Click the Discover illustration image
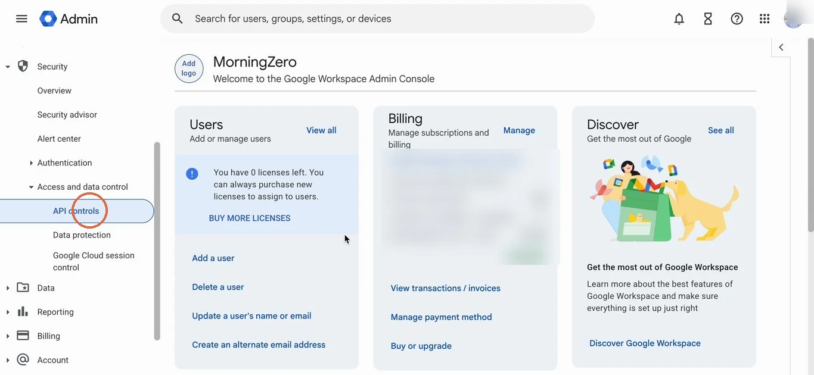 [664, 198]
